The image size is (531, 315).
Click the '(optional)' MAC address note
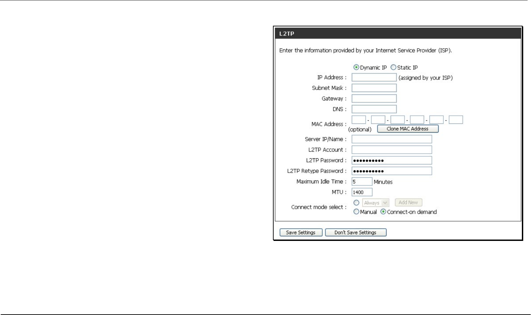360,130
